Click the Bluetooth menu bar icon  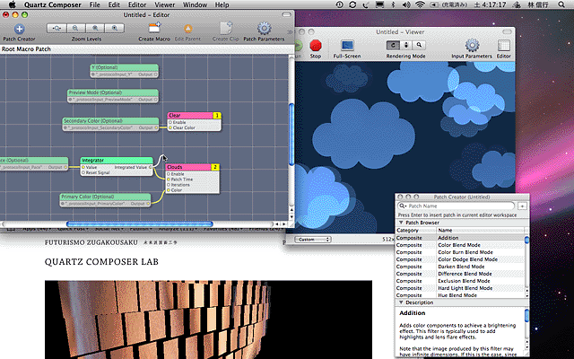click(394, 4)
